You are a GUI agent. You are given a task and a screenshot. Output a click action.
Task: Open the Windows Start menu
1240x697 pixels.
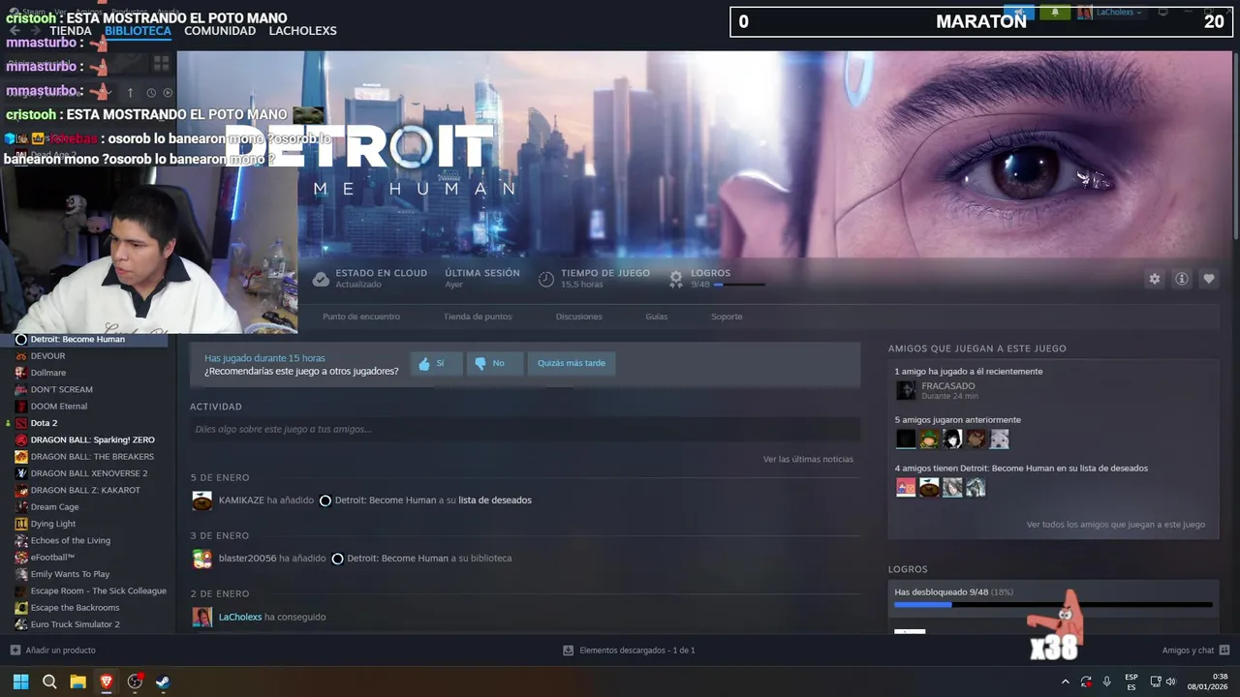pos(20,682)
